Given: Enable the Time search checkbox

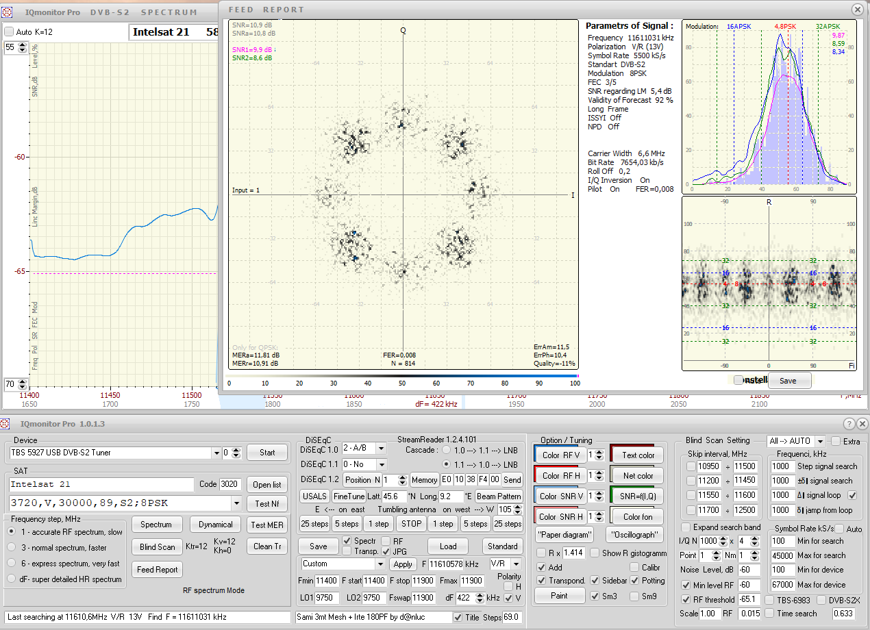Looking at the screenshot, I should pos(769,614).
